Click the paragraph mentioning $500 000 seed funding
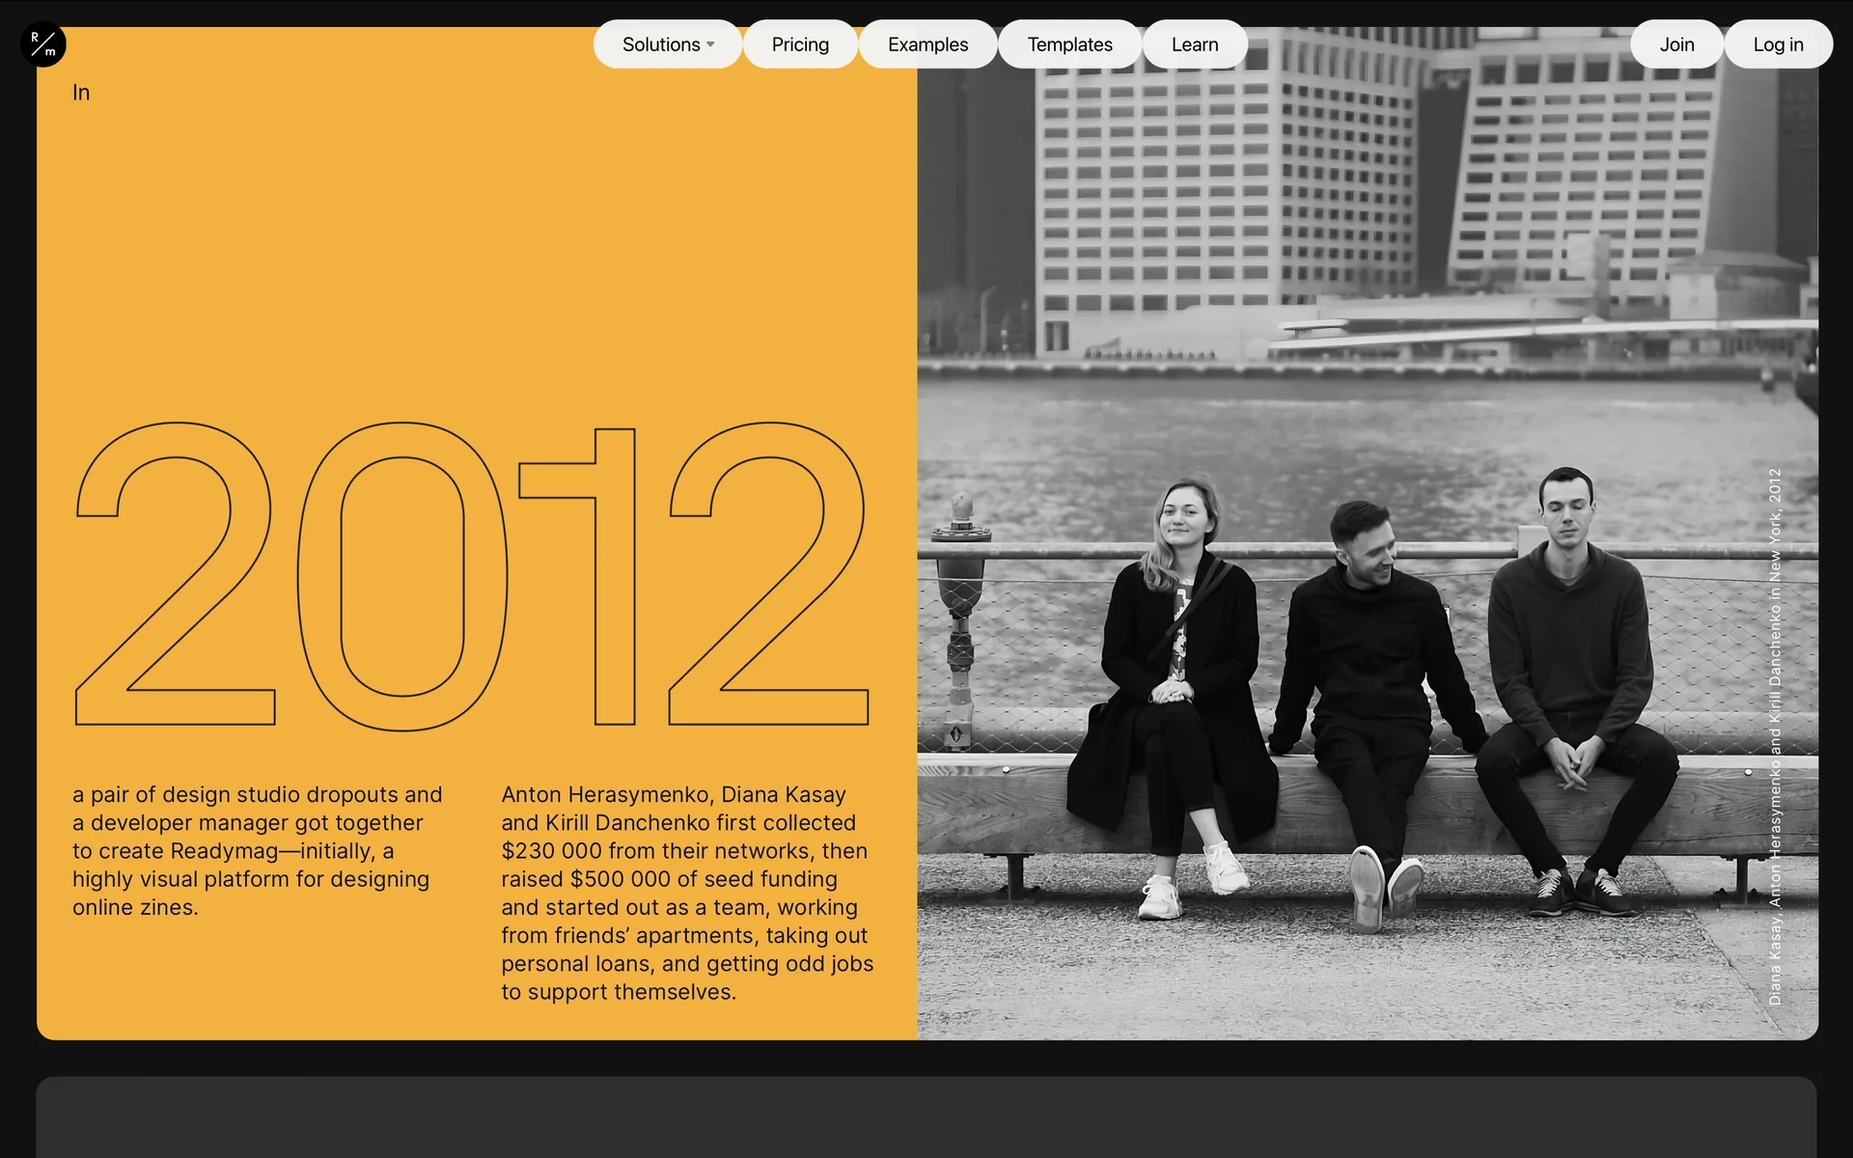Image resolution: width=1853 pixels, height=1158 pixels. point(686,893)
